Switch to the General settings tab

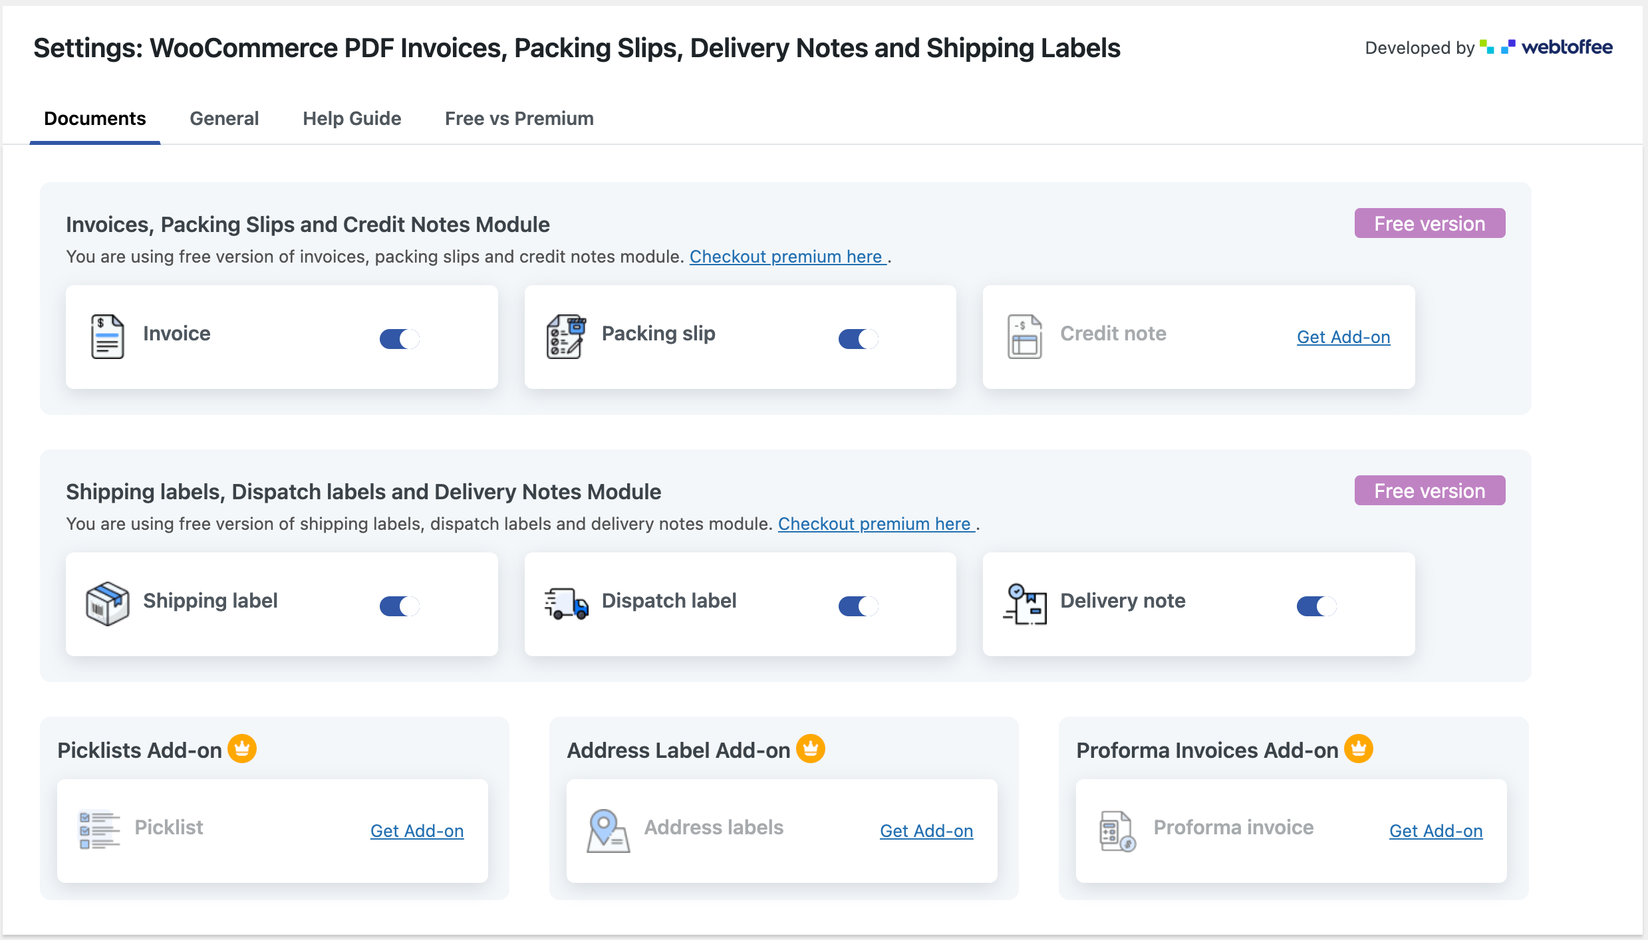223,118
